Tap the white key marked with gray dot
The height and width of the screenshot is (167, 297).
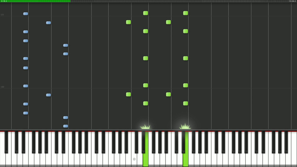134,159
